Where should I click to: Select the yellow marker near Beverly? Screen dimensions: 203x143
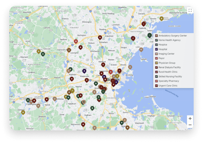click(x=161, y=18)
